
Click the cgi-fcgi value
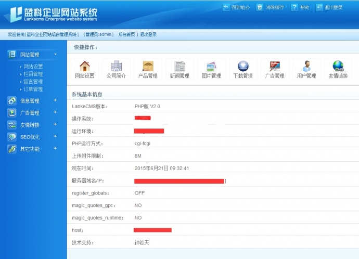(x=143, y=144)
